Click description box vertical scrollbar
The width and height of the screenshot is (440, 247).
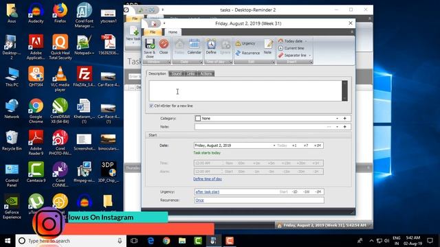point(344,91)
